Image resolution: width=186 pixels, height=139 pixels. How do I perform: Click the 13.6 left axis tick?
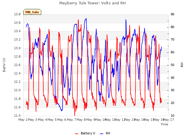coord(17,23)
